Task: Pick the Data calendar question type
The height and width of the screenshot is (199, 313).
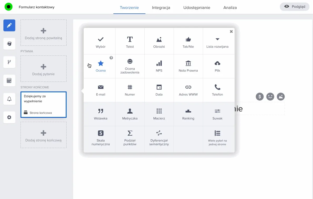Action: (x=159, y=90)
